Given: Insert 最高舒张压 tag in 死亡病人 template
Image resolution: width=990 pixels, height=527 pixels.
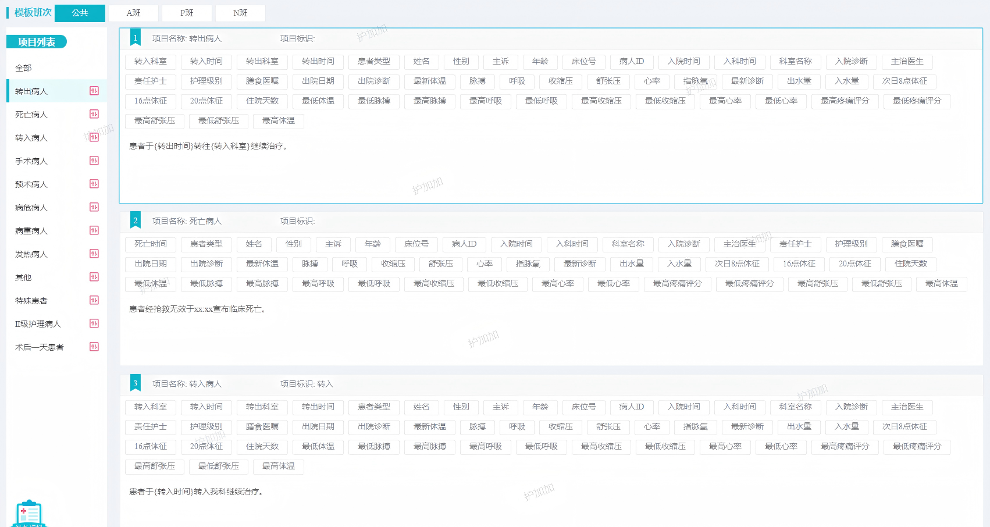Looking at the screenshot, I should 818,284.
